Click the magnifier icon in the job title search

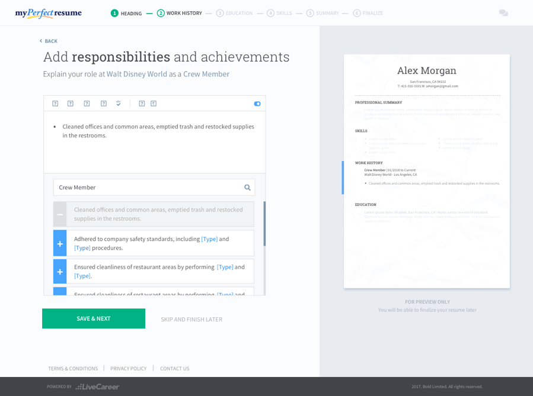pyautogui.click(x=247, y=187)
